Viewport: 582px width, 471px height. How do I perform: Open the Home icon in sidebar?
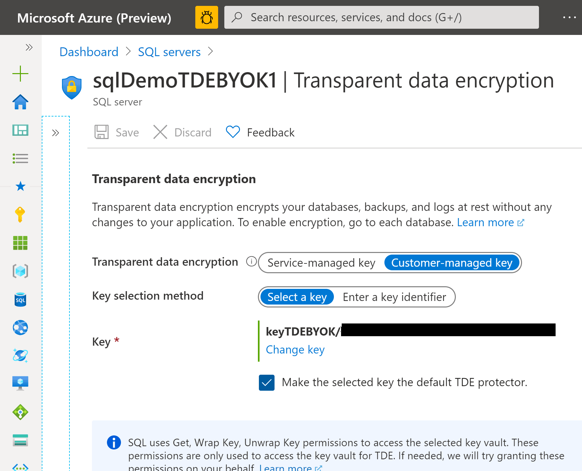coord(20,102)
